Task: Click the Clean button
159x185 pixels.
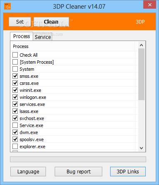Action: (51, 22)
